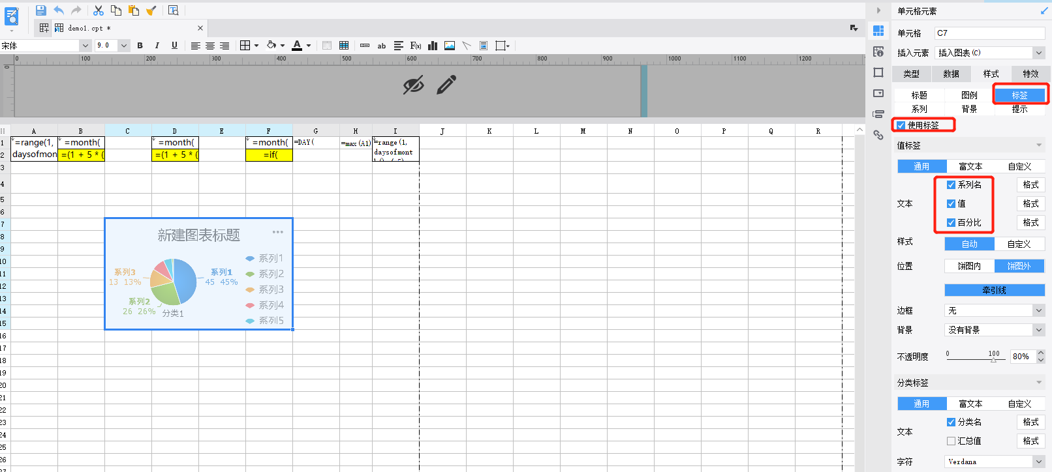Undo the last action

pyautogui.click(x=59, y=10)
